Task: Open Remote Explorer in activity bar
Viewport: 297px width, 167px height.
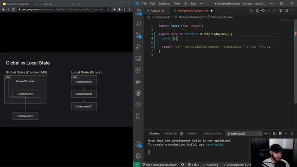Action: pyautogui.click(x=138, y=58)
